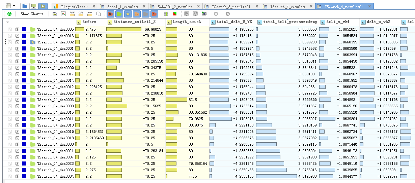Click the camera screenshot icon in the toolbar

204,14
